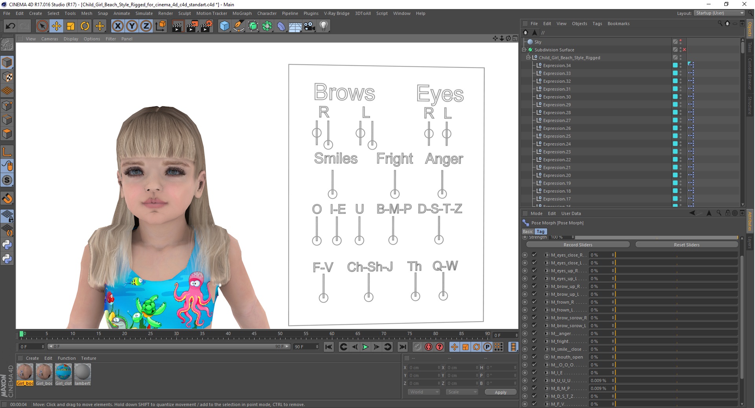Screen dimensions: 755x408
Task: Add a Light object
Action: click(x=323, y=26)
